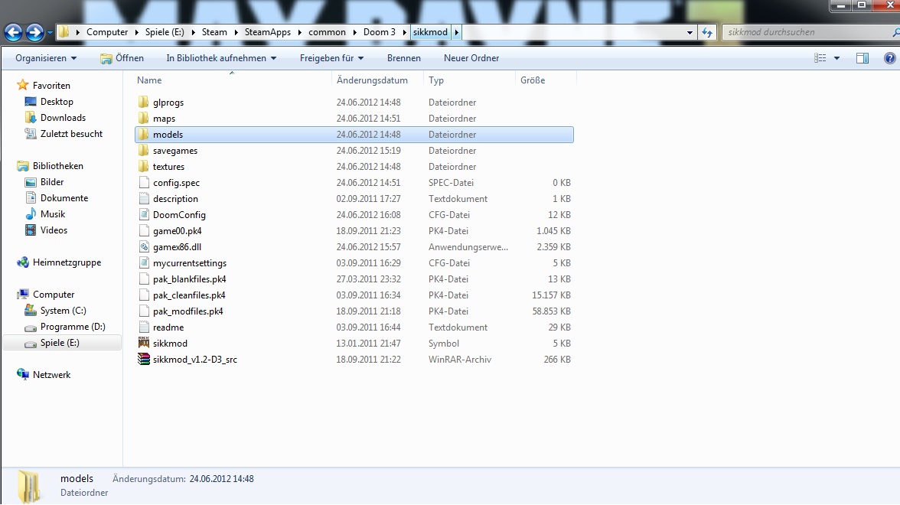Go back with the Back arrow button
The height and width of the screenshot is (505, 900).
[x=14, y=32]
